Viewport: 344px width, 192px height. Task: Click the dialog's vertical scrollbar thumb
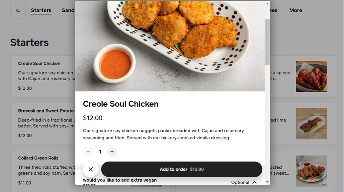[267, 41]
